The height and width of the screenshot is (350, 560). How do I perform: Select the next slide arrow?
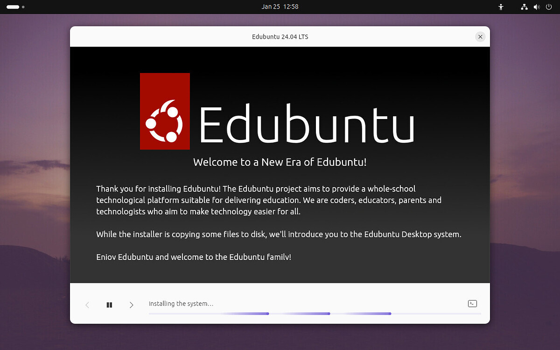coord(131,304)
